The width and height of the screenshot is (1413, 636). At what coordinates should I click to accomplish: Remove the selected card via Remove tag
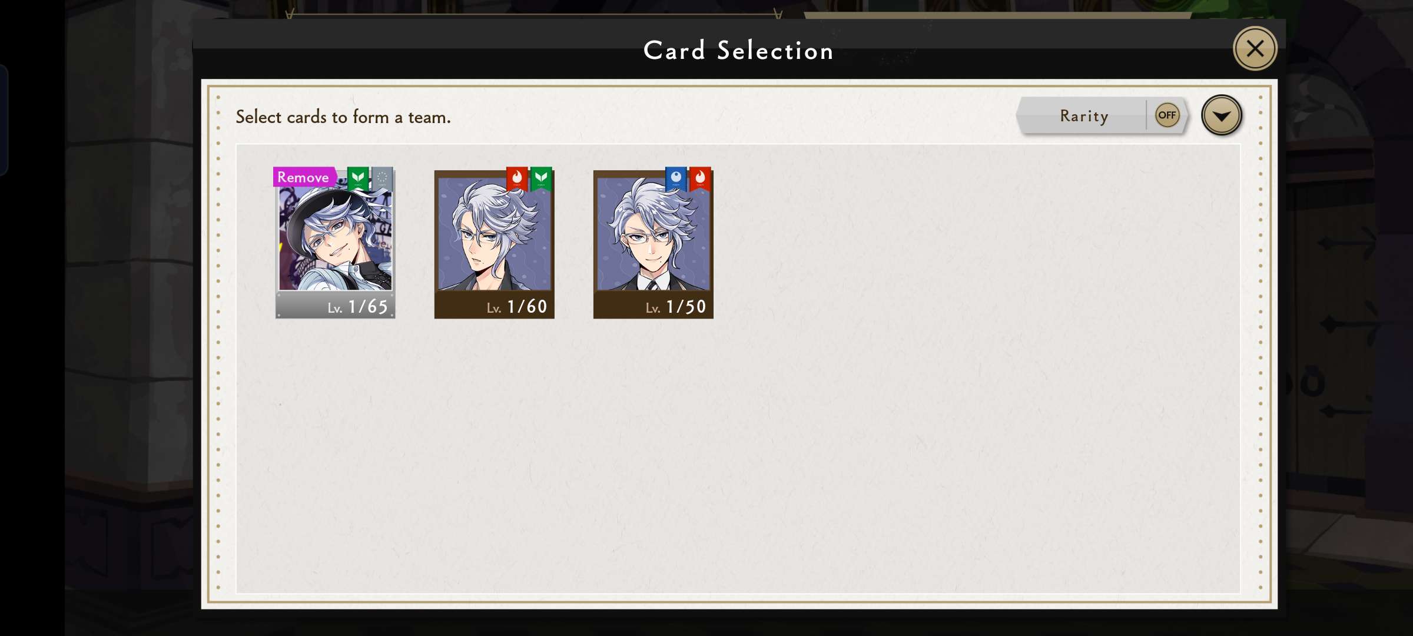pos(304,177)
